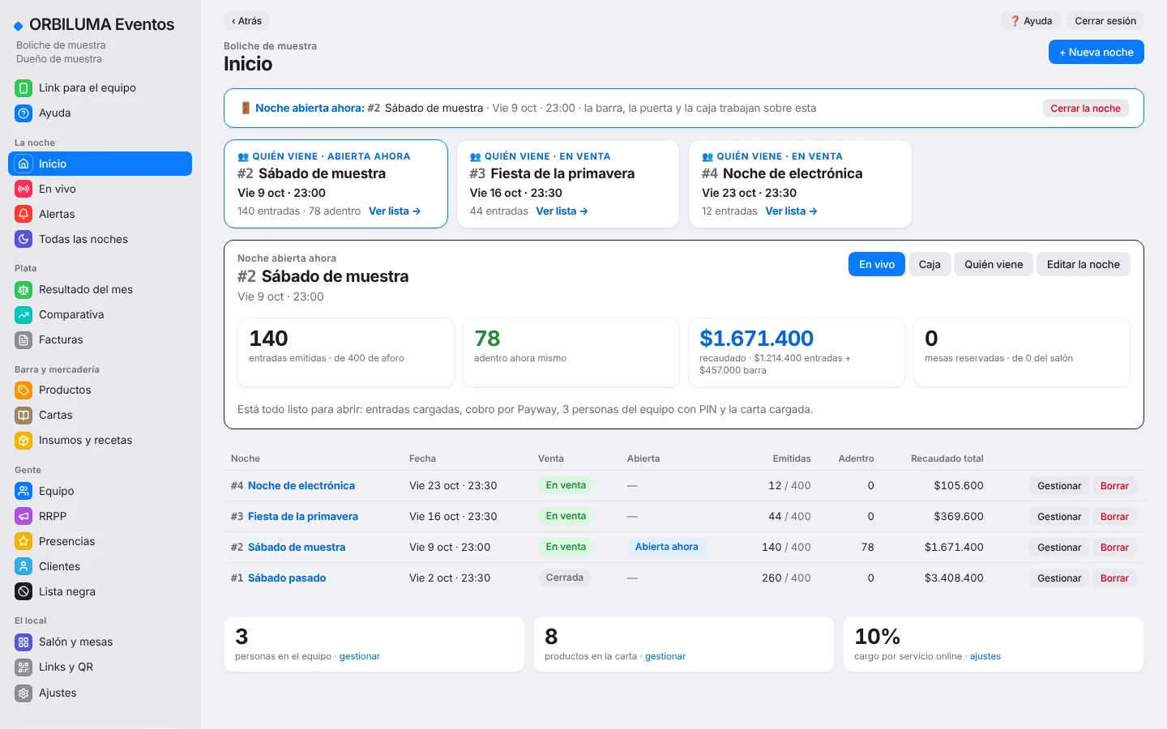Click the Cartas book icon
Screen dimensions: 1167x729
point(24,415)
